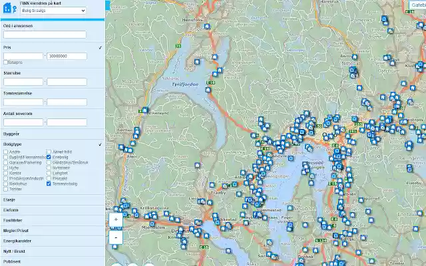Expand the Nytt / Brukt filter section
This screenshot has height=266, width=426.
pyautogui.click(x=53, y=251)
